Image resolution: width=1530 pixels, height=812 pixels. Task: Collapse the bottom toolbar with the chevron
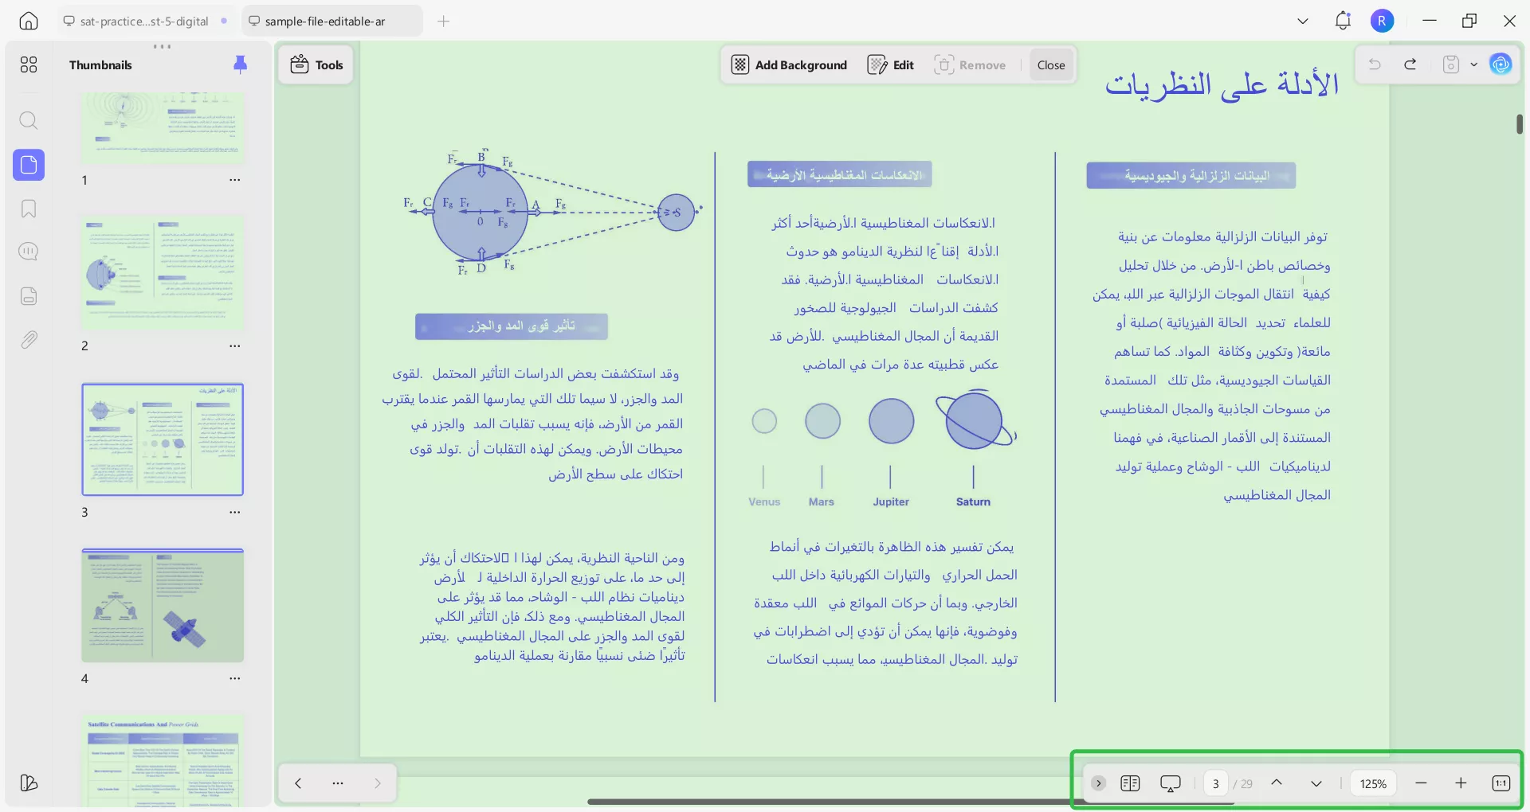[1099, 783]
